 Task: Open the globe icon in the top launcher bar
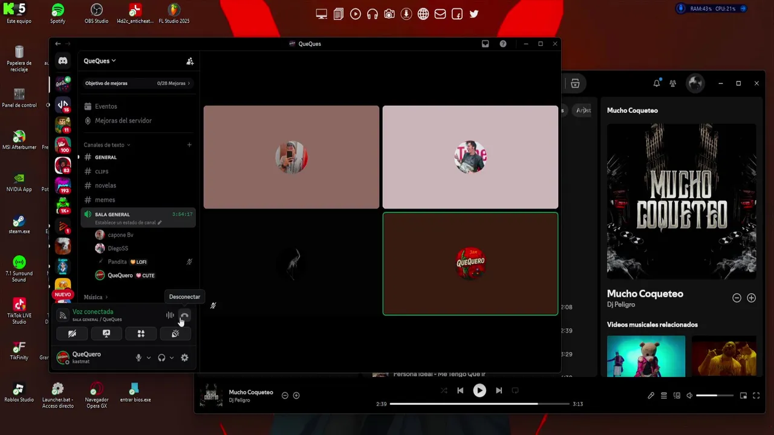click(x=423, y=14)
